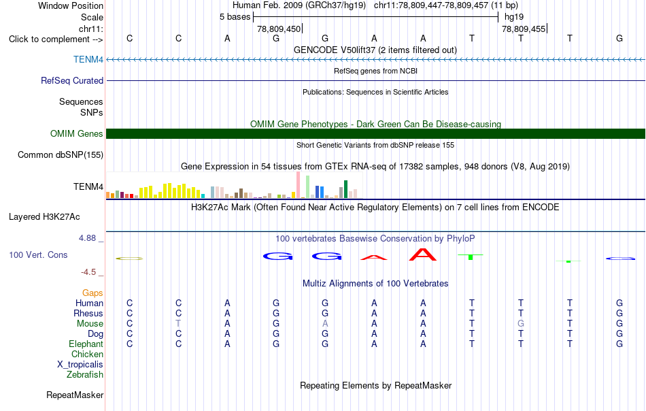
Task: Open the RepeatMasker track label
Action: [x=75, y=395]
